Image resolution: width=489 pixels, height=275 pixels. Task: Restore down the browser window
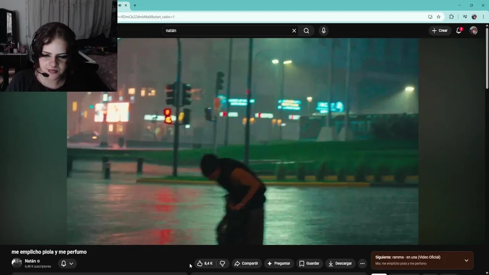471,5
